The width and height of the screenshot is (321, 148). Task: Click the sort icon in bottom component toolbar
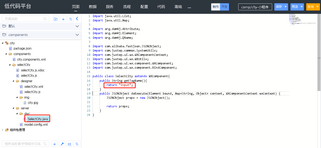(x=77, y=144)
